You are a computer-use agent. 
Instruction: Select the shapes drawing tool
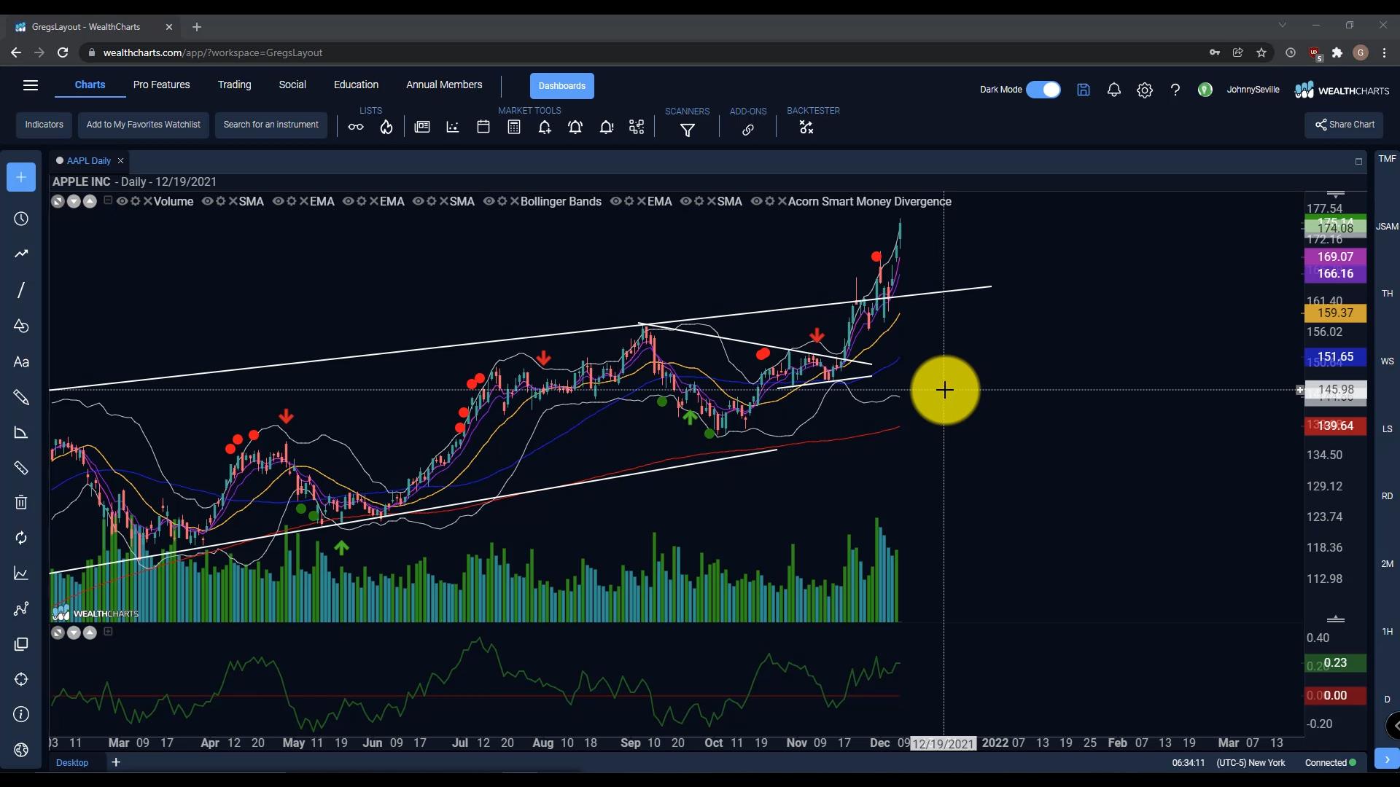(21, 326)
